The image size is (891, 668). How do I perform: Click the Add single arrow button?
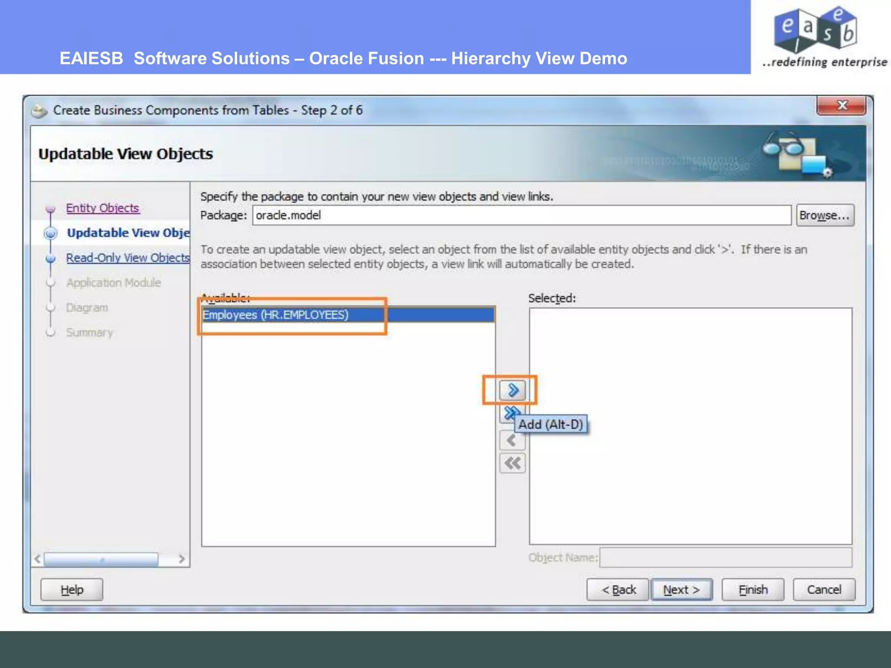pos(512,390)
